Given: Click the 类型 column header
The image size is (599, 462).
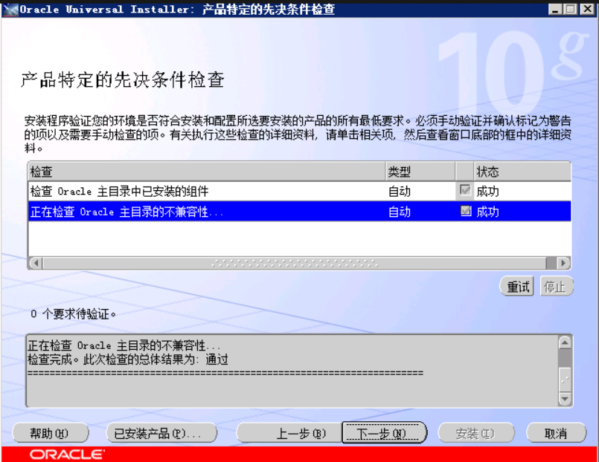Looking at the screenshot, I should coord(420,171).
